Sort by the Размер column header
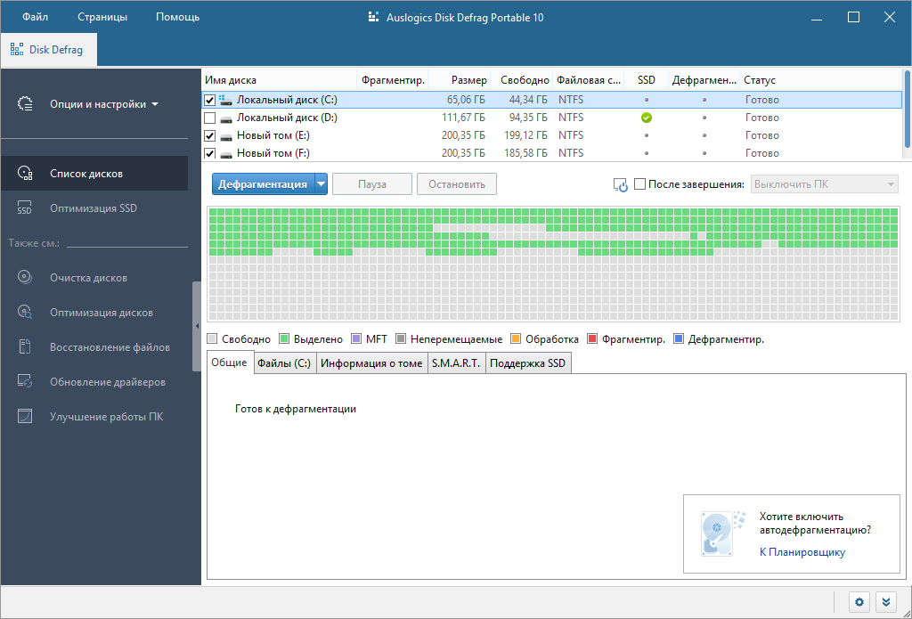 [x=459, y=80]
